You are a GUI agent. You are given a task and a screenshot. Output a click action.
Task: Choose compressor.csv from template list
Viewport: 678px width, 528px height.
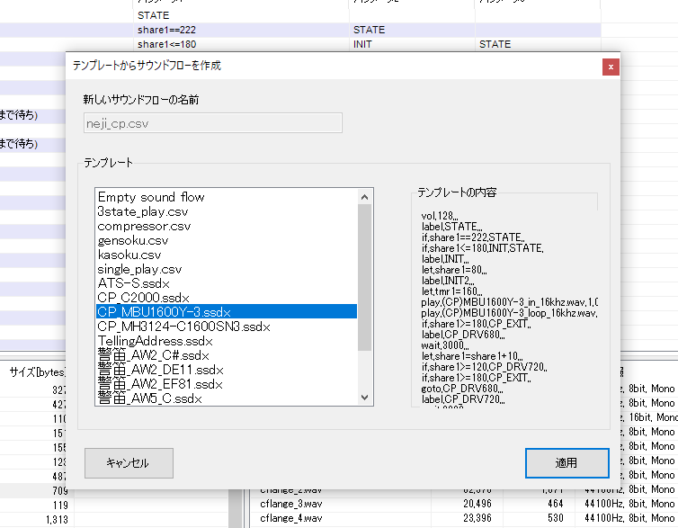coord(144,226)
